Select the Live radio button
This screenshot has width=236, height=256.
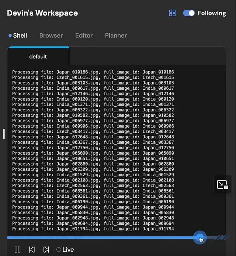coord(59,249)
